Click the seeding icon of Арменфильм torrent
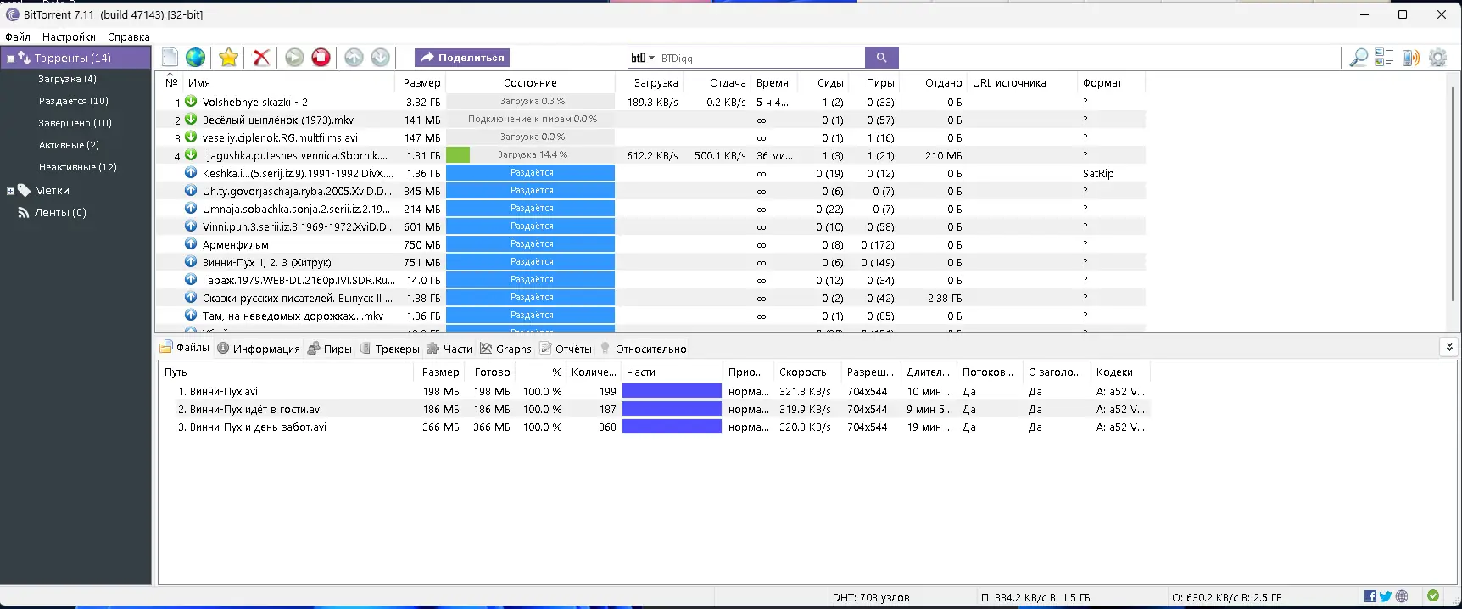The height and width of the screenshot is (609, 1462). click(191, 243)
